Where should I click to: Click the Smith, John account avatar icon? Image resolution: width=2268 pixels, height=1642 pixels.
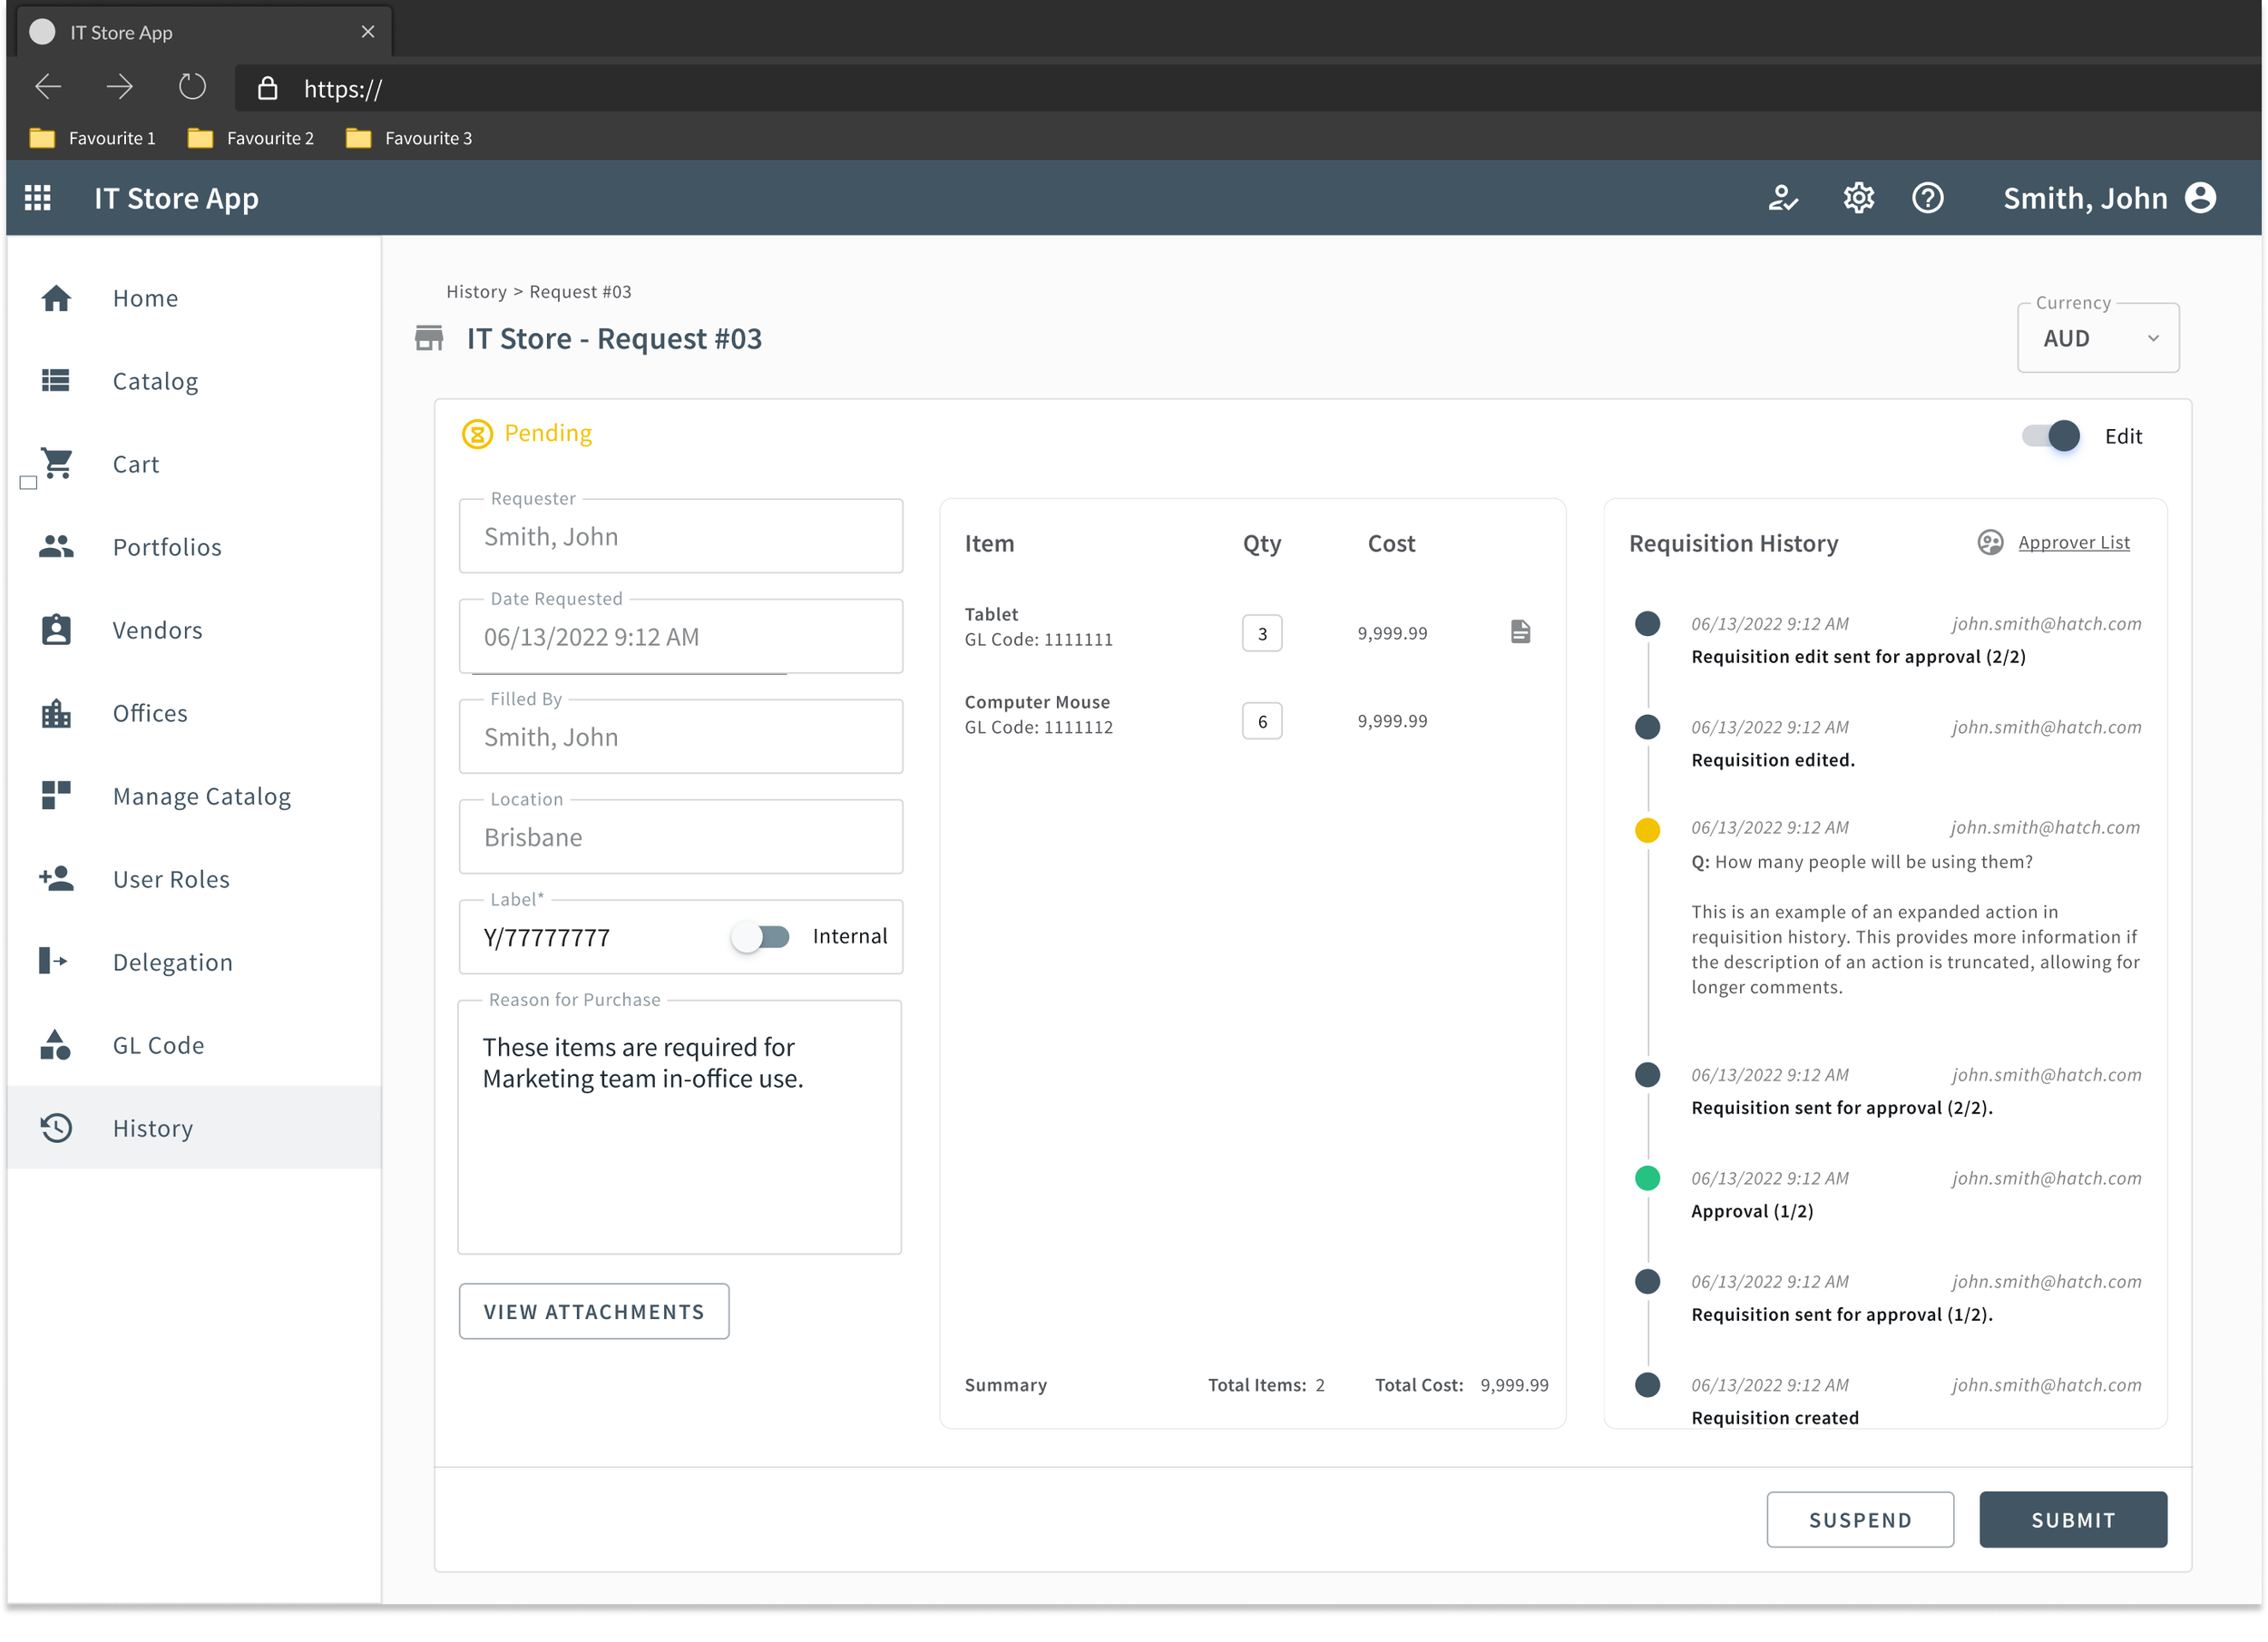click(2200, 198)
